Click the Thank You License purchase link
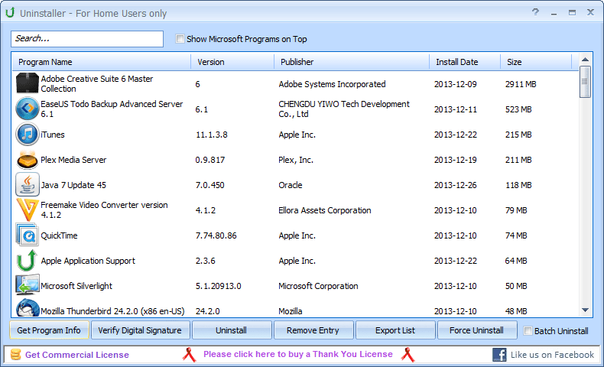This screenshot has height=367, width=604. click(297, 355)
